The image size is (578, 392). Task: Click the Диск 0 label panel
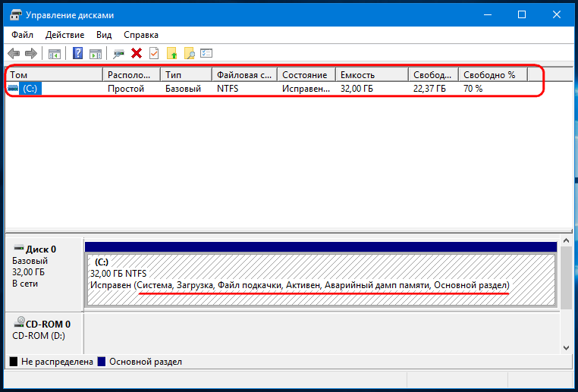tap(45, 274)
